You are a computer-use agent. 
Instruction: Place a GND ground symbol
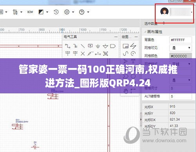coord(98,46)
